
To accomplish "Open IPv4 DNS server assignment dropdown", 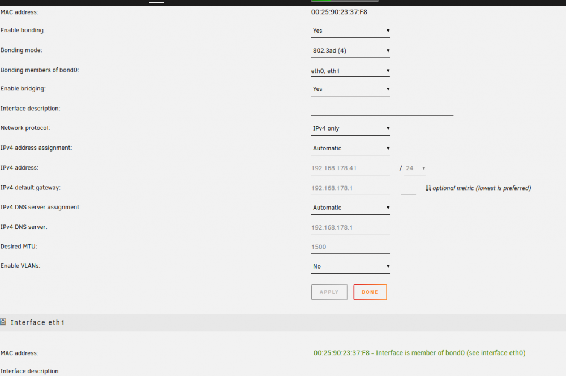I will 350,208.
